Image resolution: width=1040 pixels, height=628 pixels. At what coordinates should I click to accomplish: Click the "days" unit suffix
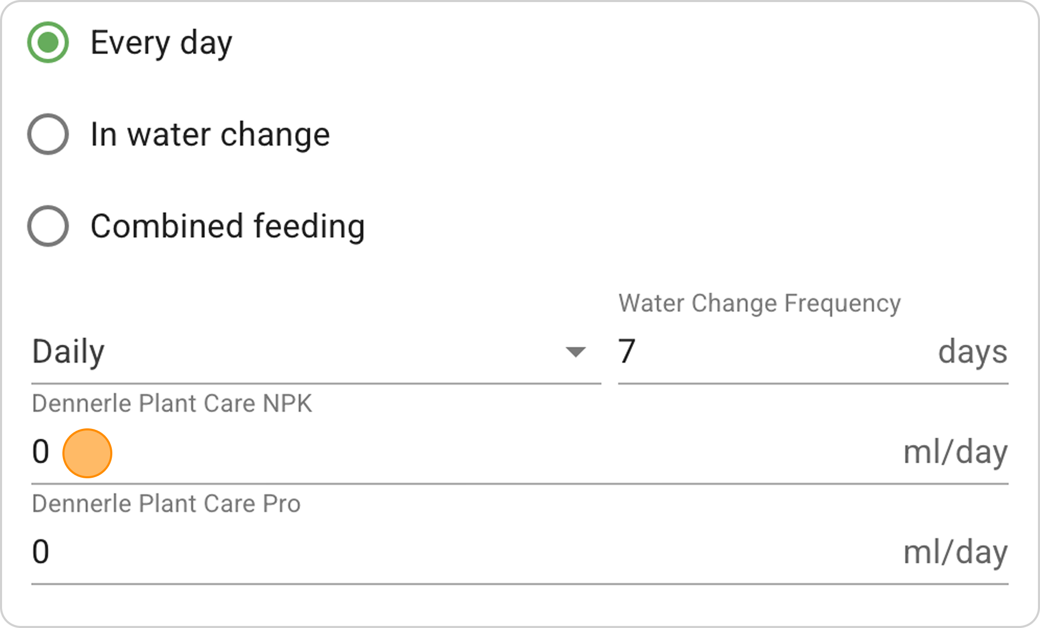tap(972, 352)
